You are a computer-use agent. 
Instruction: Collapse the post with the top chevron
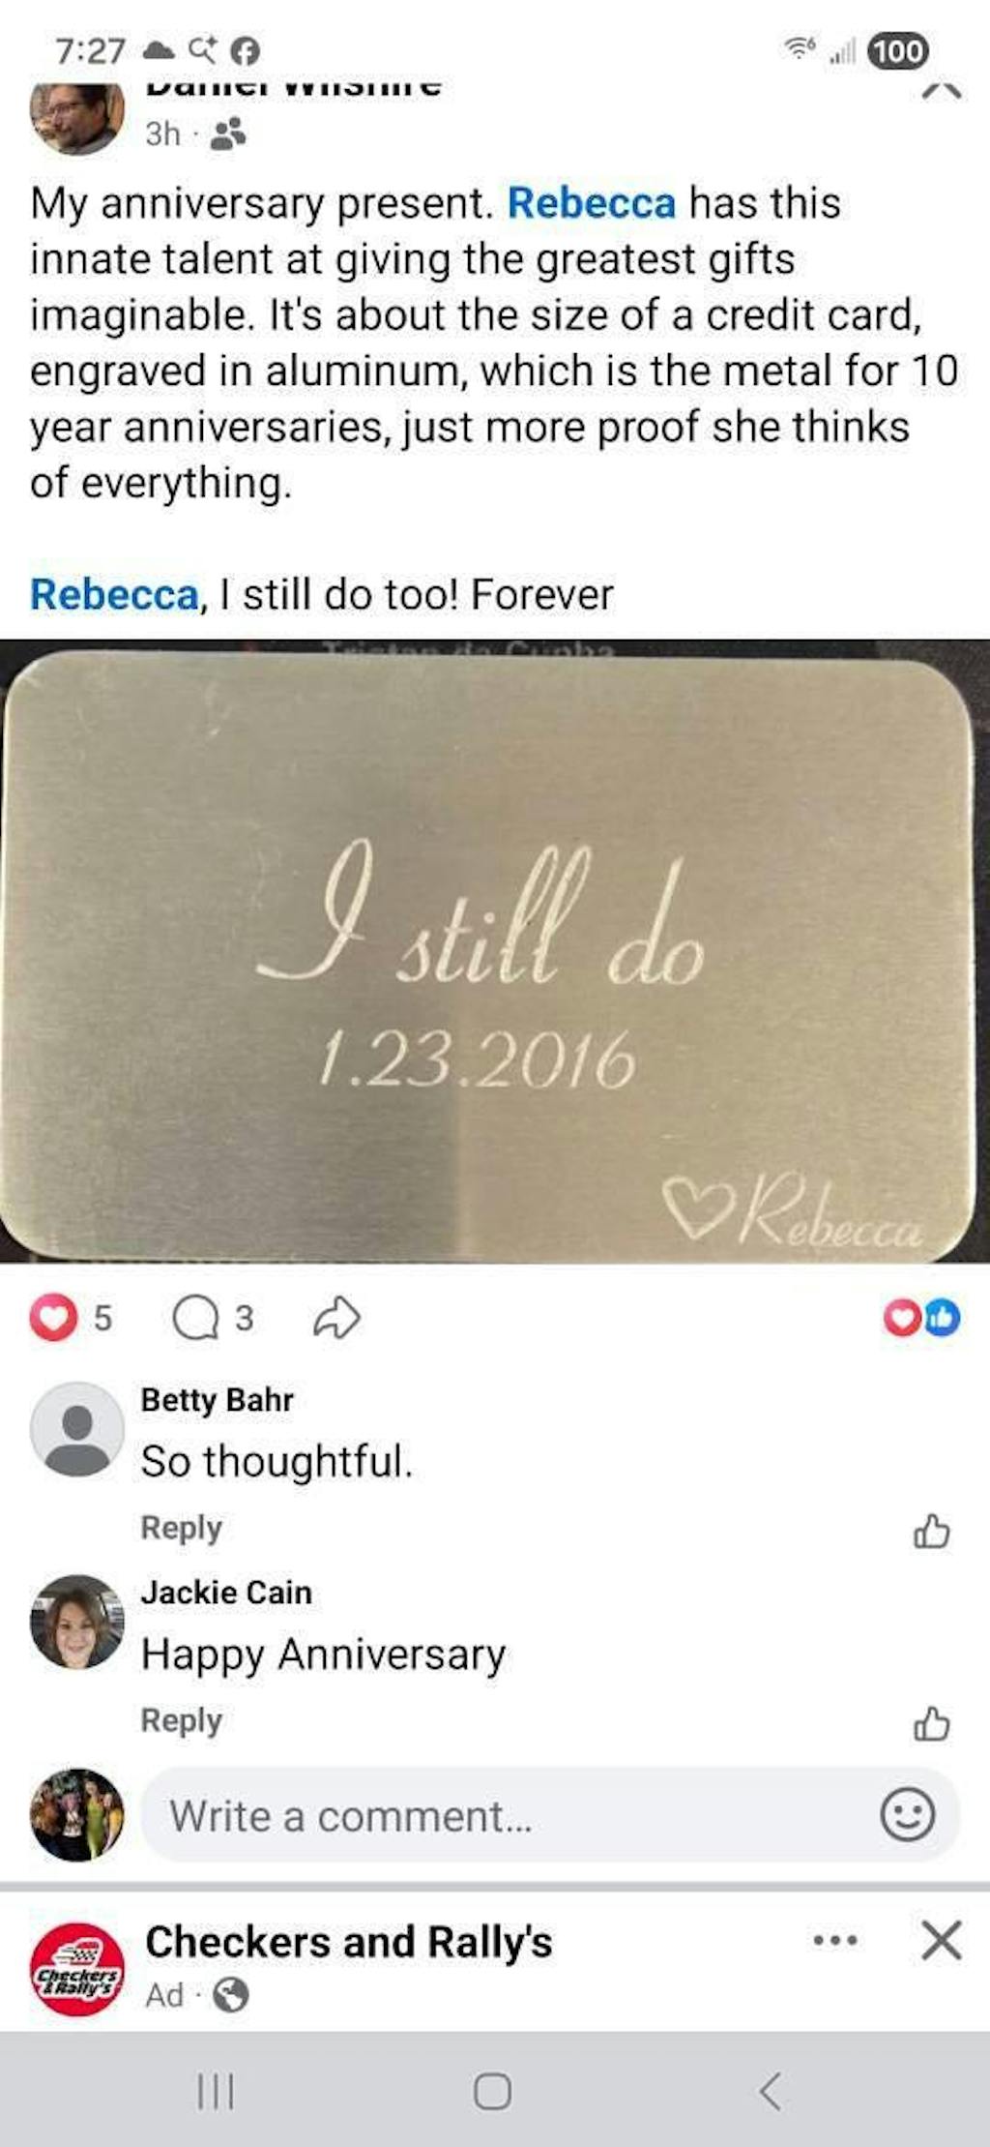point(941,91)
